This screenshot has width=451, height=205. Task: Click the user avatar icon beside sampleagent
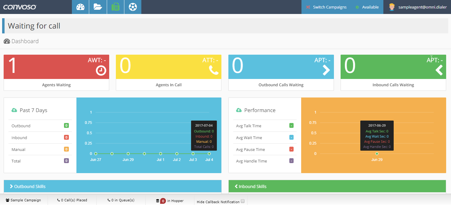392,7
